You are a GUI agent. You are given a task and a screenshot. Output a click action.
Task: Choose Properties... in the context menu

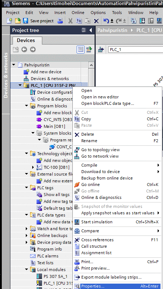(116, 286)
